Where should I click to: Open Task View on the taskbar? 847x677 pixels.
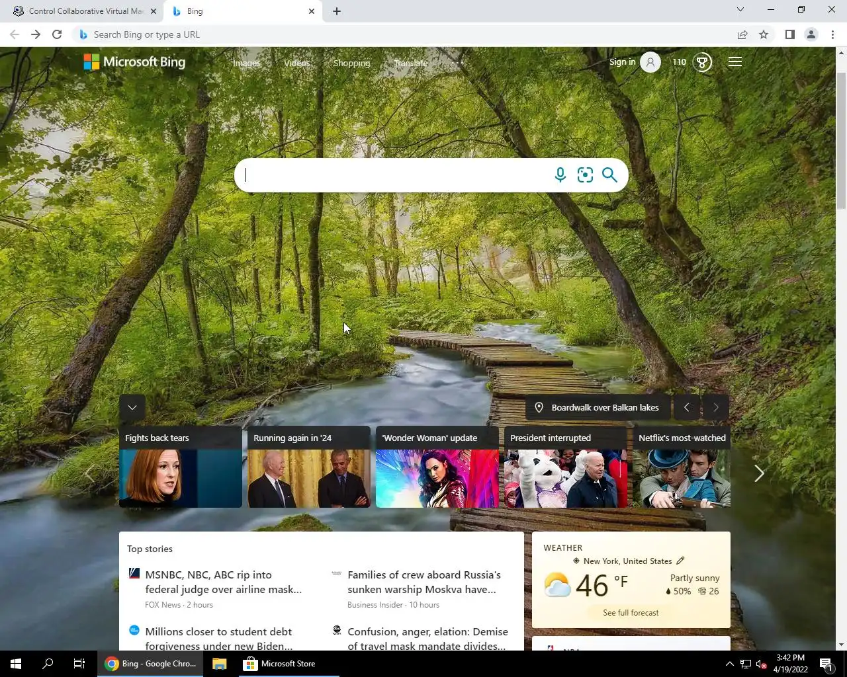(x=79, y=664)
